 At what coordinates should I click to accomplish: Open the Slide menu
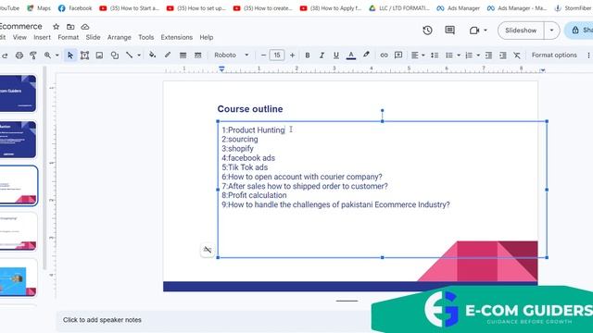point(93,37)
